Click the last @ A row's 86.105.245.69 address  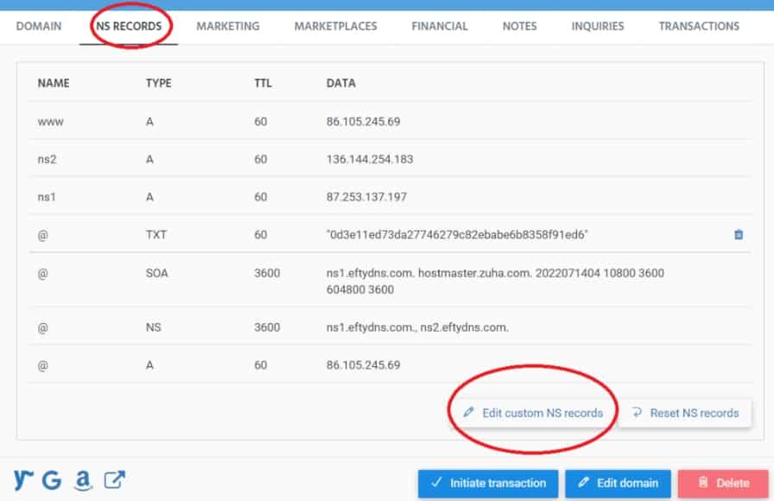coord(363,365)
